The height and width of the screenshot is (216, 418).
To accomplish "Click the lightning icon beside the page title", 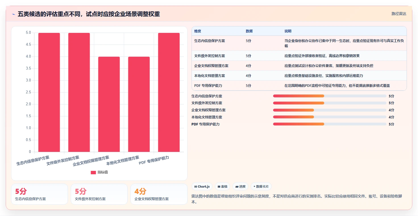I will [13, 14].
